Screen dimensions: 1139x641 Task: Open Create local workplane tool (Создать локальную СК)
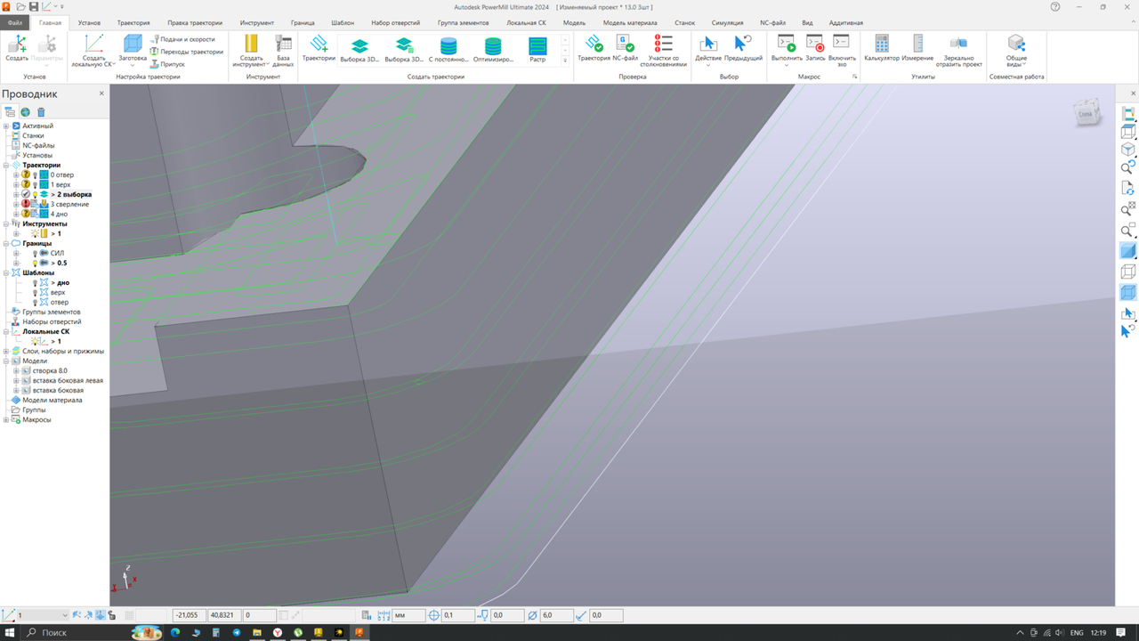(x=93, y=51)
